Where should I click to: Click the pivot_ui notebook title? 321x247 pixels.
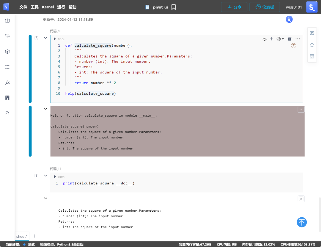point(160,7)
